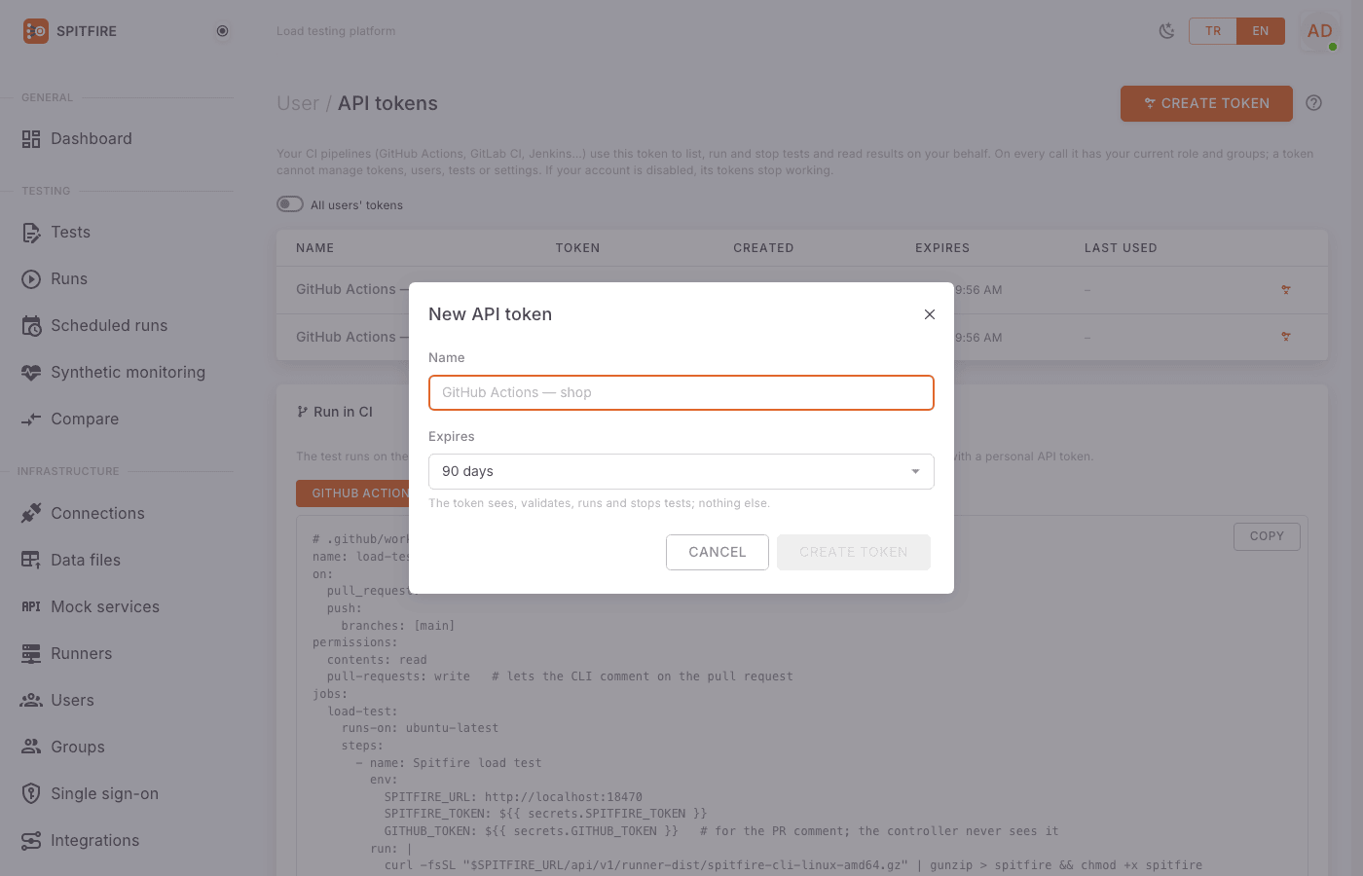1363x876 pixels.
Task: Switch to dark mode moon icon
Action: [x=1166, y=31]
